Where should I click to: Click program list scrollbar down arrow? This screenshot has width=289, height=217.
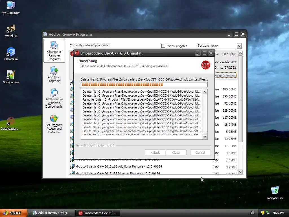pyautogui.click(x=240, y=172)
